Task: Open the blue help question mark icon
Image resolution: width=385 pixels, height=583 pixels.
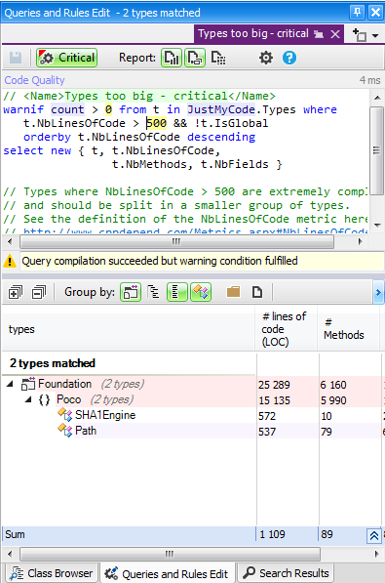Action: tap(289, 58)
